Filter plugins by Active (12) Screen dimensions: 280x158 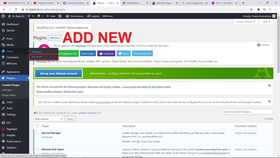[49, 113]
